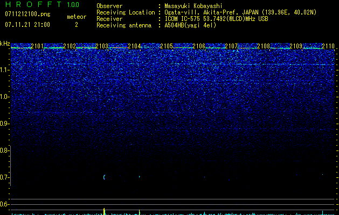Click the 0.6 frequency axis label
Viewport: 339px width, 215px height.
[x=4, y=204]
